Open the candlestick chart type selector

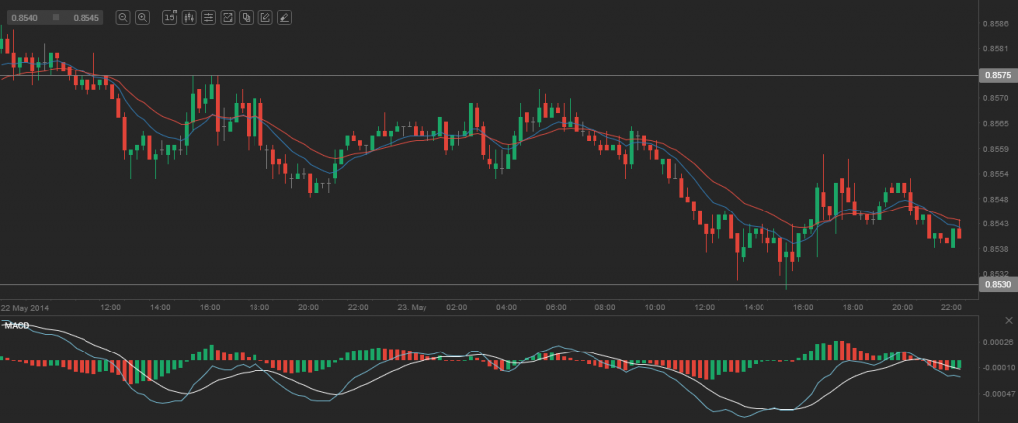click(x=188, y=17)
